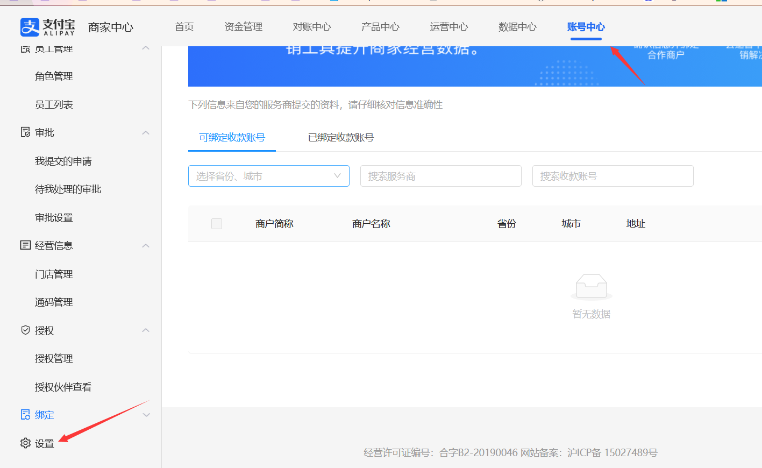Collapse the 经营信息 section chevron
The width and height of the screenshot is (762, 468).
(146, 245)
